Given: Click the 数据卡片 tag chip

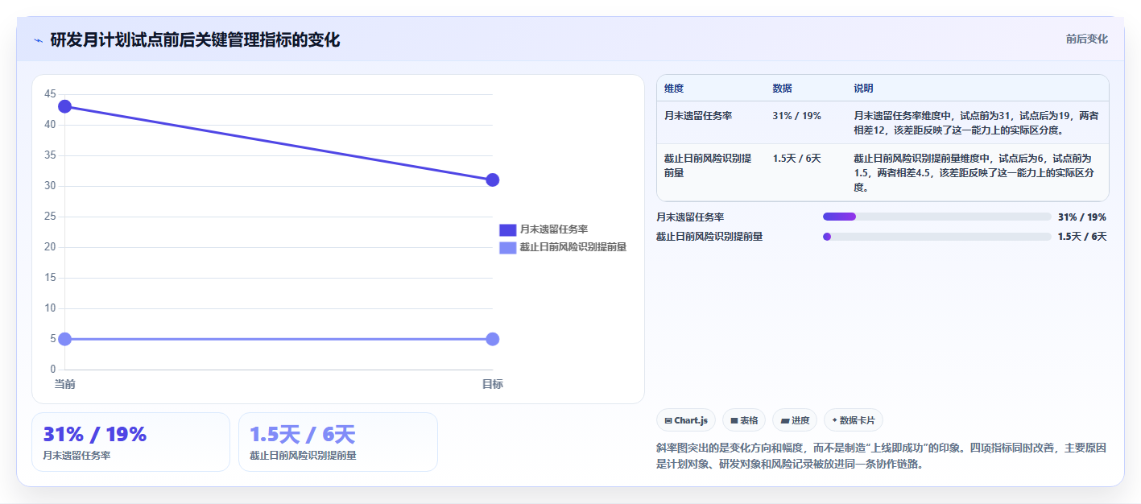Looking at the screenshot, I should click(x=854, y=420).
